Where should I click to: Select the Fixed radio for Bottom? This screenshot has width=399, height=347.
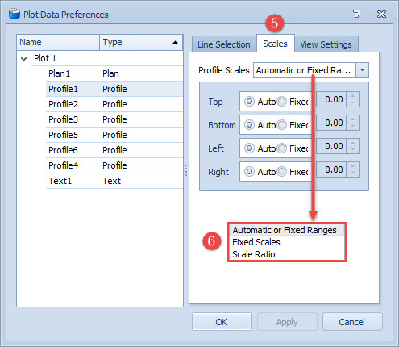pos(281,125)
